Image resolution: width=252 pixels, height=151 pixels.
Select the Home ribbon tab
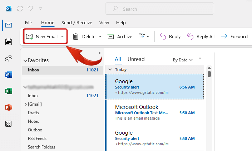click(48, 22)
